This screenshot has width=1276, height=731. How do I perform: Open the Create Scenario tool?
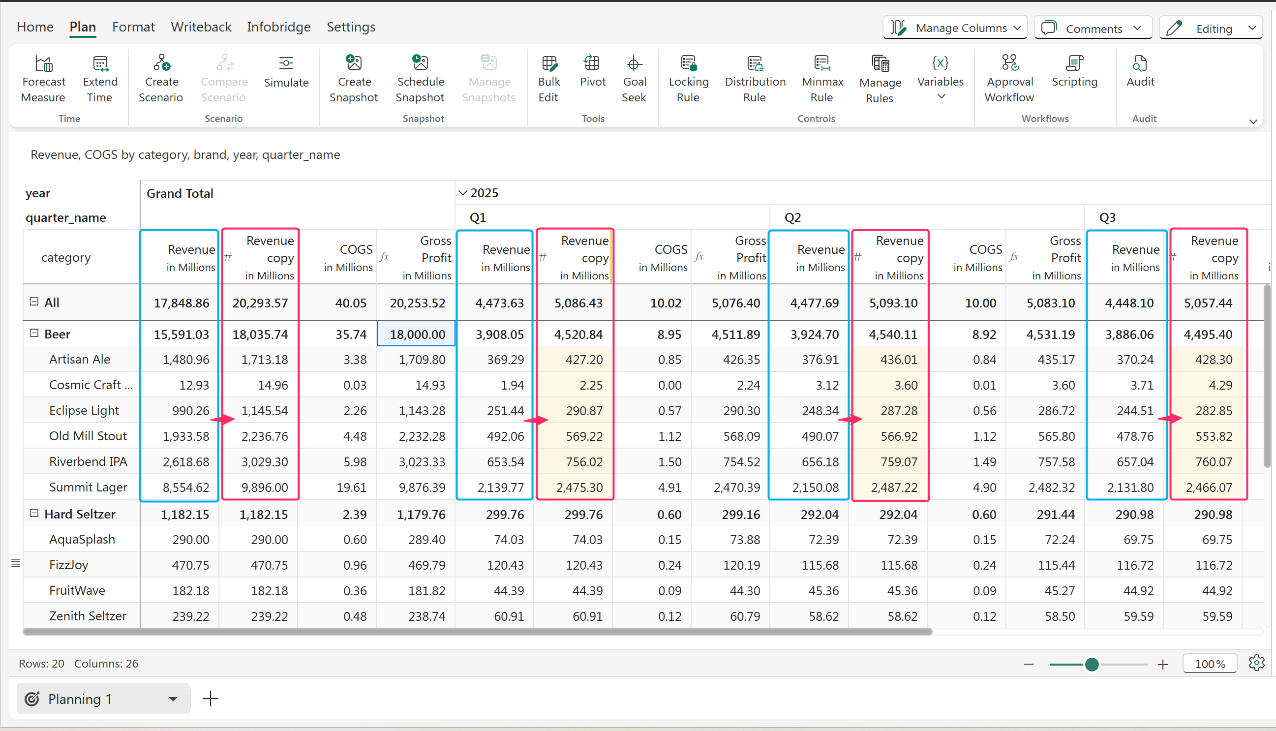click(x=161, y=64)
